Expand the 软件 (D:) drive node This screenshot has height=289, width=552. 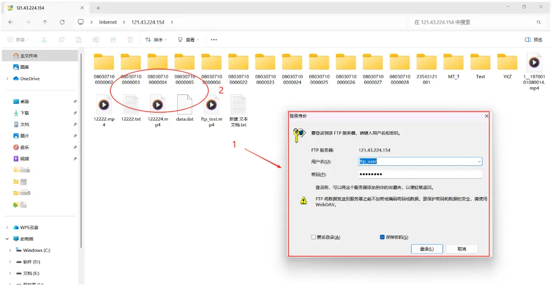click(11, 262)
